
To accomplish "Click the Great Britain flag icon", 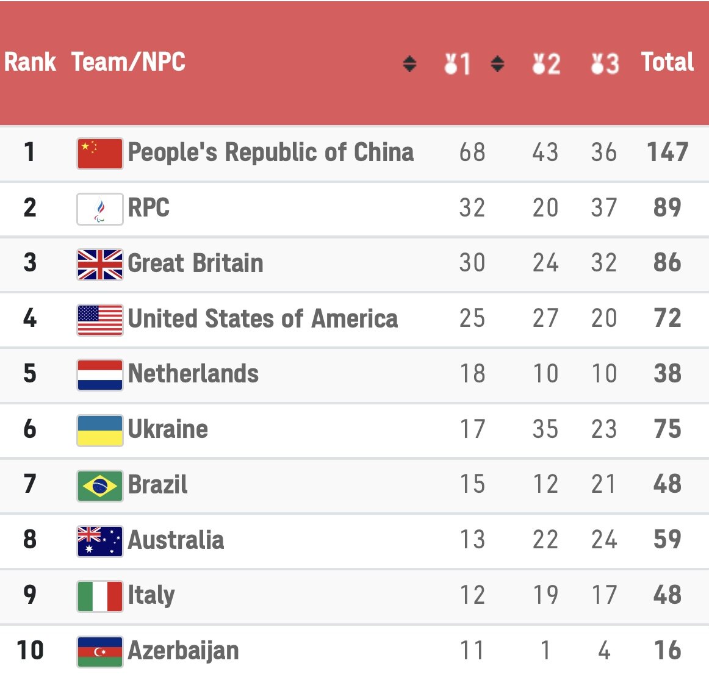I will [100, 264].
